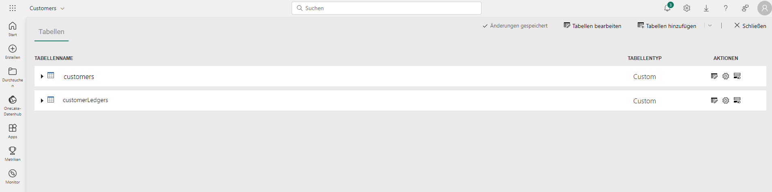Expand the customerLedgers table row
The width and height of the screenshot is (772, 192).
pos(42,100)
